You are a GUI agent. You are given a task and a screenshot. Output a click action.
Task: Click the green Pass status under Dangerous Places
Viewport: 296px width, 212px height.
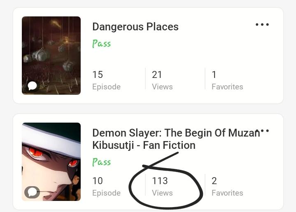(x=101, y=43)
